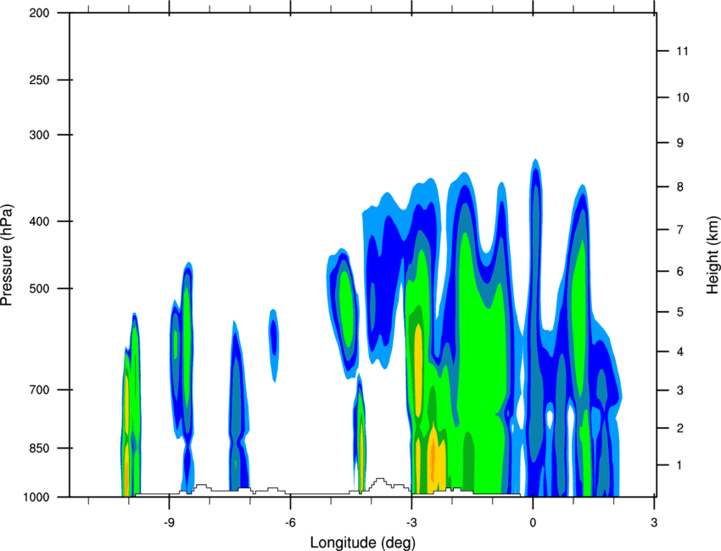Click the 3 km height label

point(679,391)
